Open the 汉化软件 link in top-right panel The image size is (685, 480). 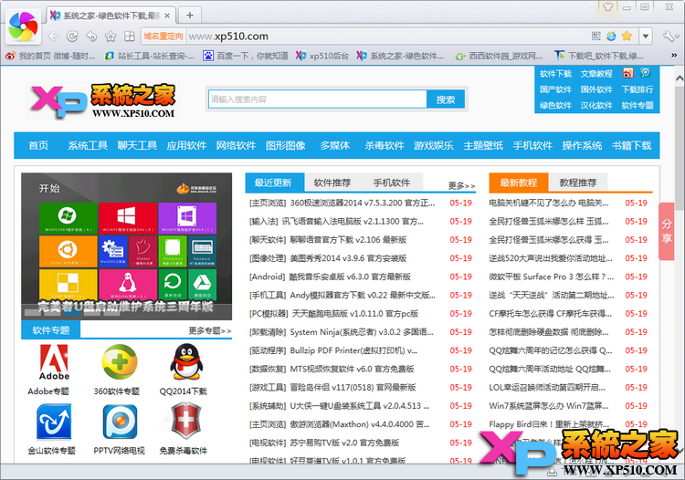pos(596,105)
